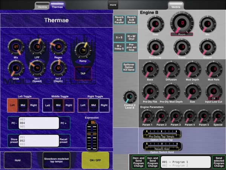Click the Diffusion knob
Viewport: 226px width, 170px height.
(x=171, y=69)
